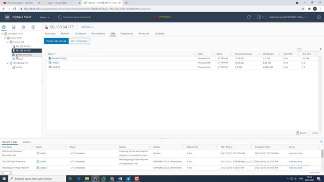Open the Administrator user account dropdown
This screenshot has width=324, height=182.
coord(288,17)
